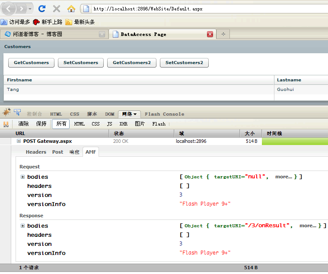Image resolution: width=328 pixels, height=274 pixels.
Task: Open the 网络 panel dropdown menu
Action: 135,114
